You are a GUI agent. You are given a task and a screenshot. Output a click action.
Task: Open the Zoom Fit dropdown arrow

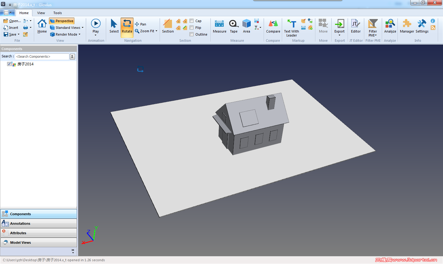[x=156, y=31]
